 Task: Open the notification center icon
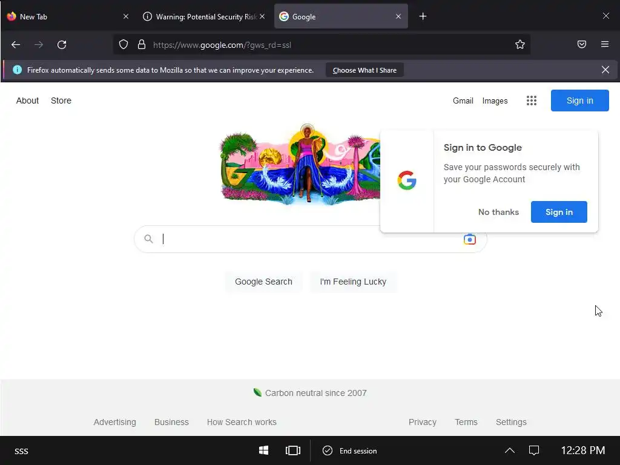[534, 450]
